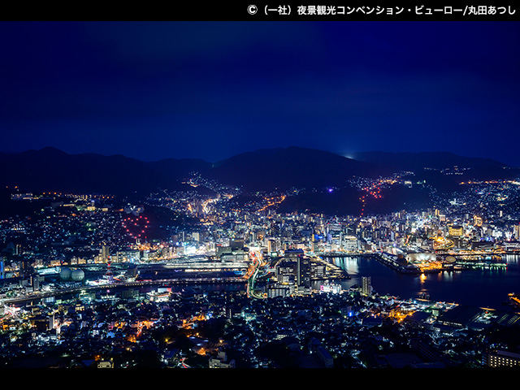
Task: Click the © copyright symbol in caption
Action: [252, 10]
